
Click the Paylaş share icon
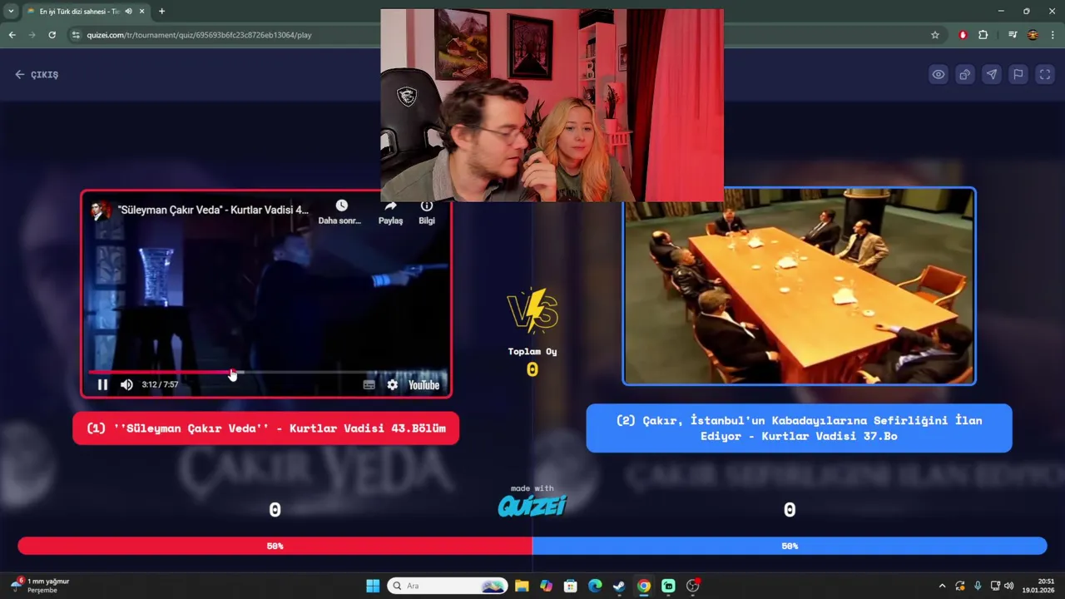coord(390,205)
